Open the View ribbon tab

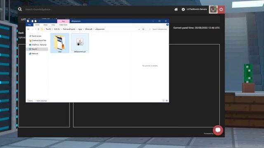coord(53,25)
